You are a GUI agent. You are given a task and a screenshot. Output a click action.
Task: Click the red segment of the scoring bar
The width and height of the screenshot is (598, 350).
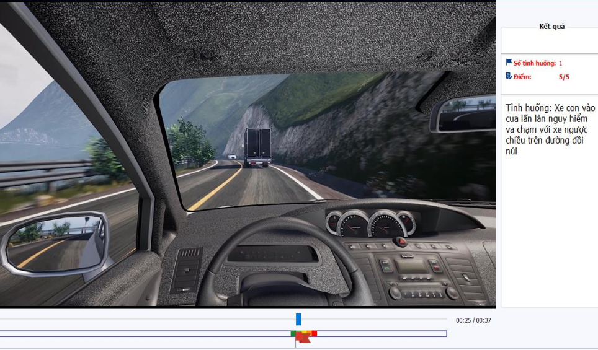coord(315,333)
